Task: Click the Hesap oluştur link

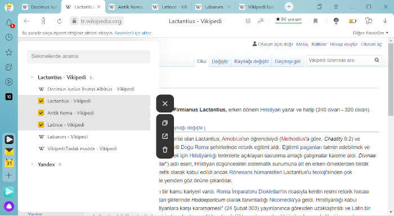Action: [x=344, y=44]
